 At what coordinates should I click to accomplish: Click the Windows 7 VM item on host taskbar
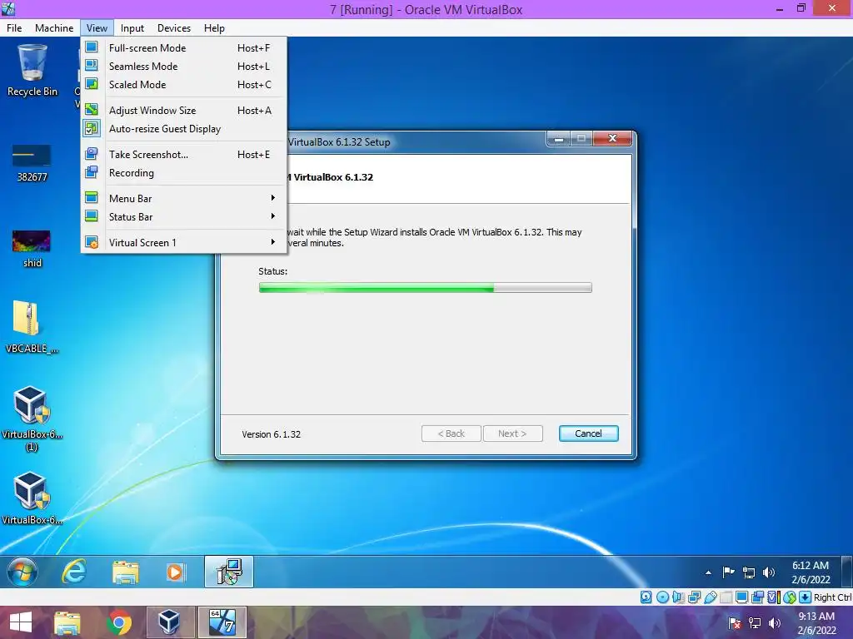pyautogui.click(x=222, y=622)
